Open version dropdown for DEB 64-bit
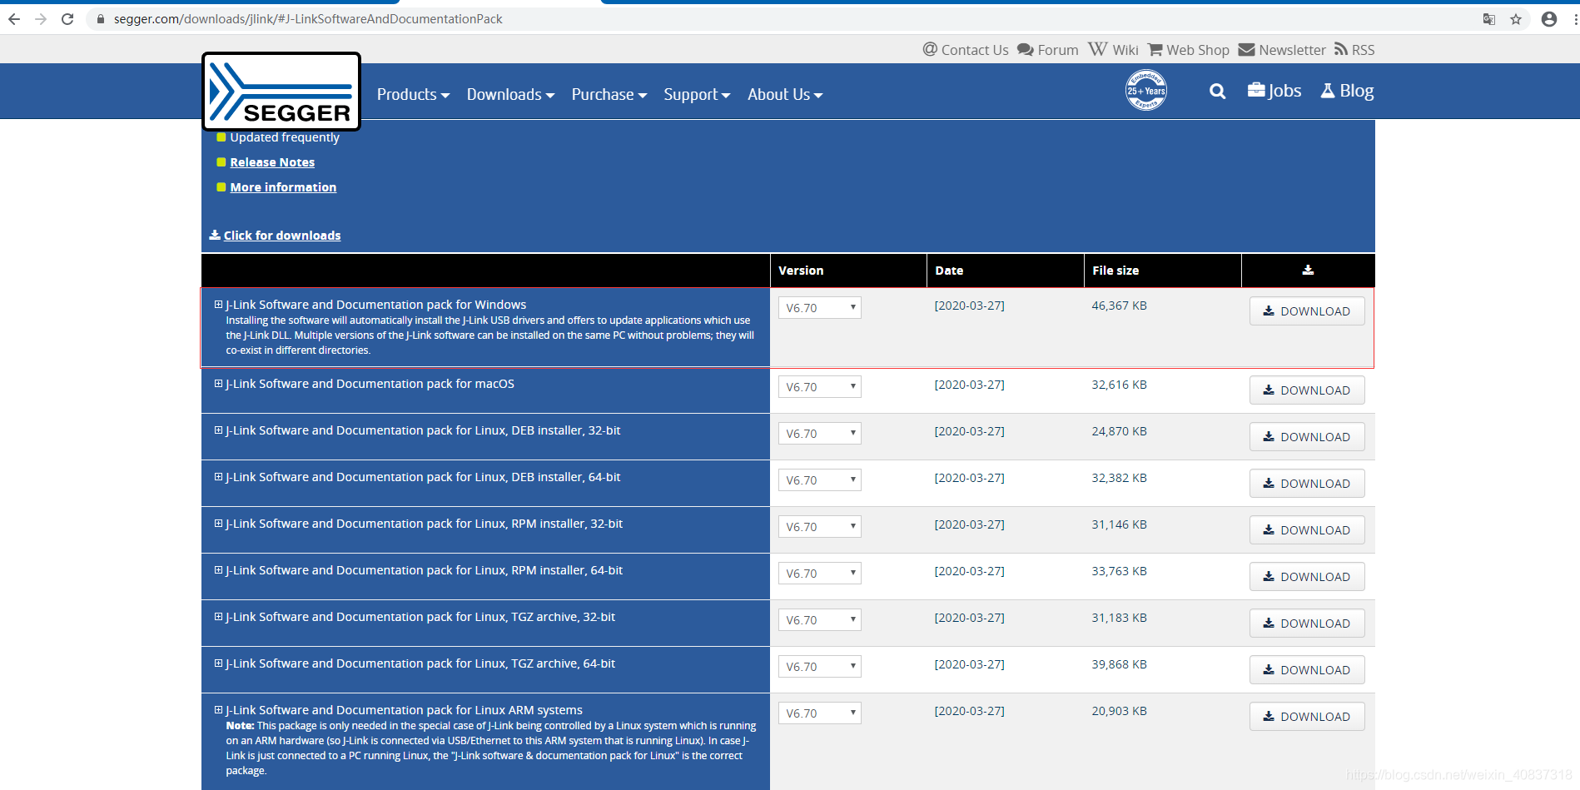The width and height of the screenshot is (1580, 790). [x=820, y=480]
